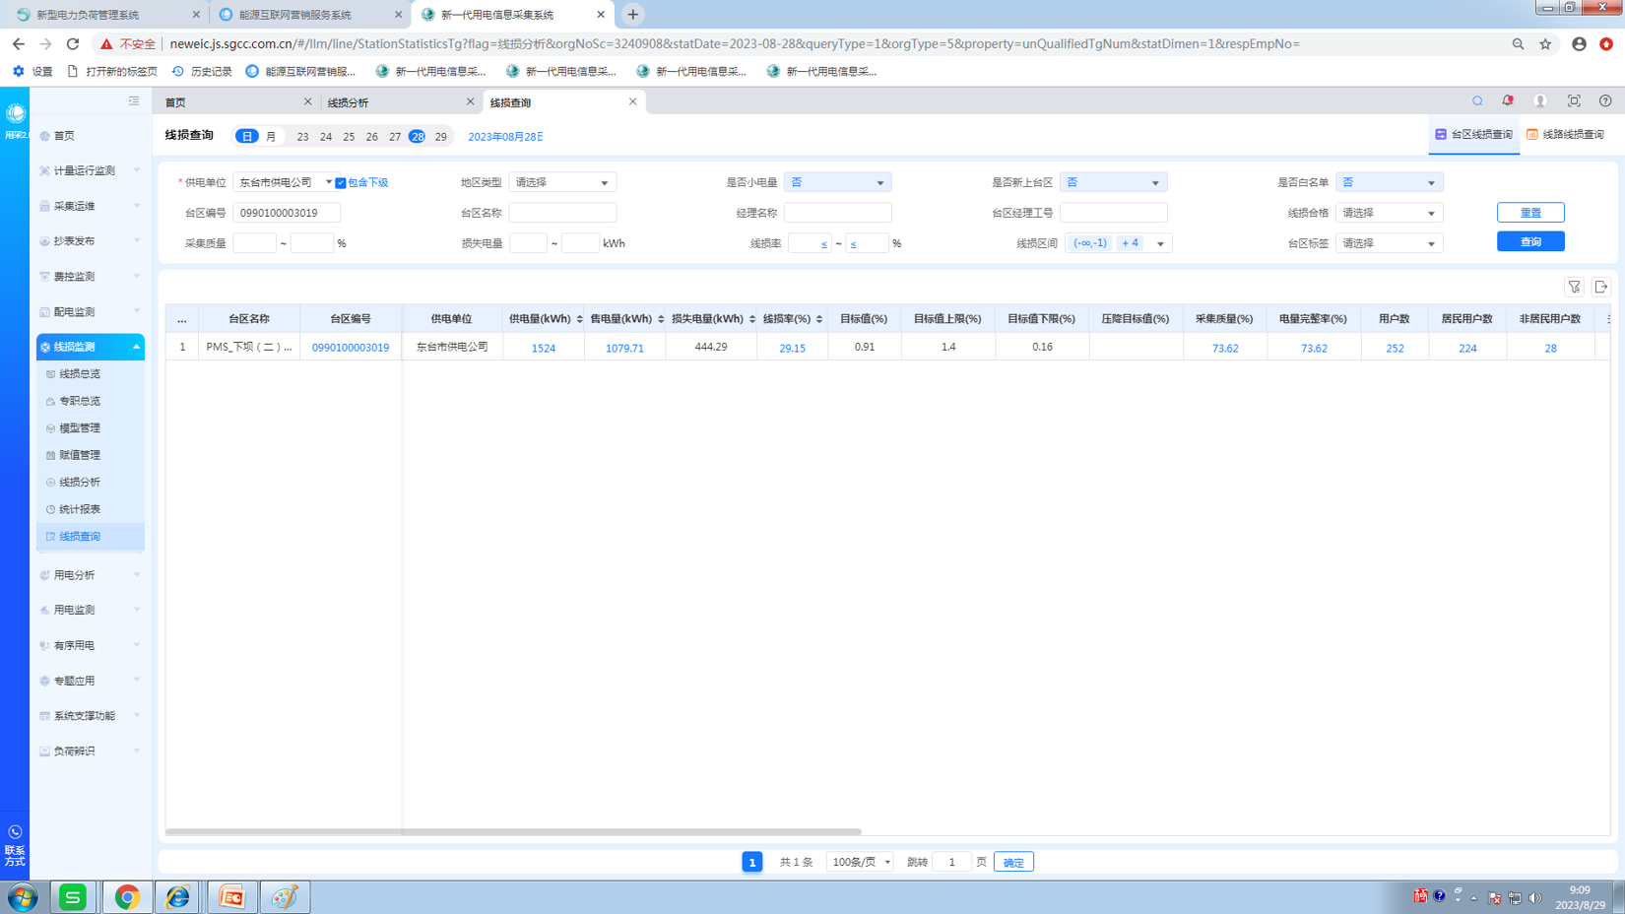The height and width of the screenshot is (914, 1625).
Task: Open 统计报表 in the sidebar menu
Action: 80,509
